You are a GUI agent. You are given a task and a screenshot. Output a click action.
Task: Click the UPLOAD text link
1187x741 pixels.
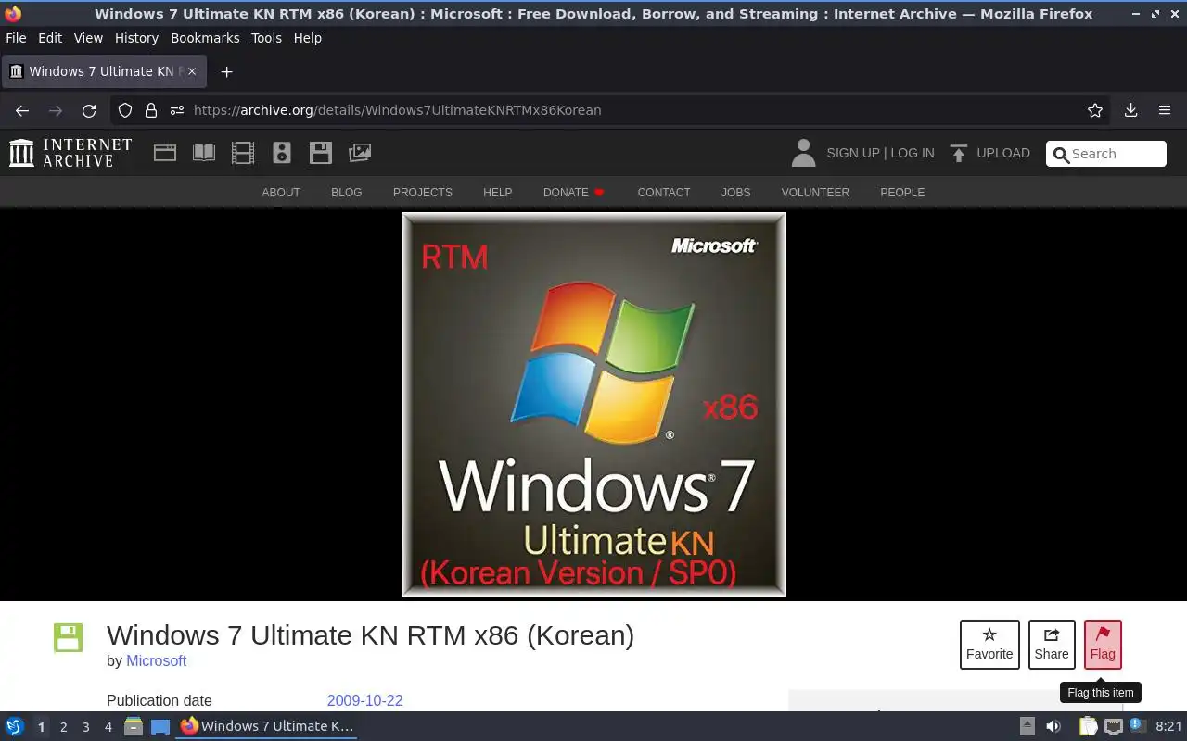pos(1003,153)
